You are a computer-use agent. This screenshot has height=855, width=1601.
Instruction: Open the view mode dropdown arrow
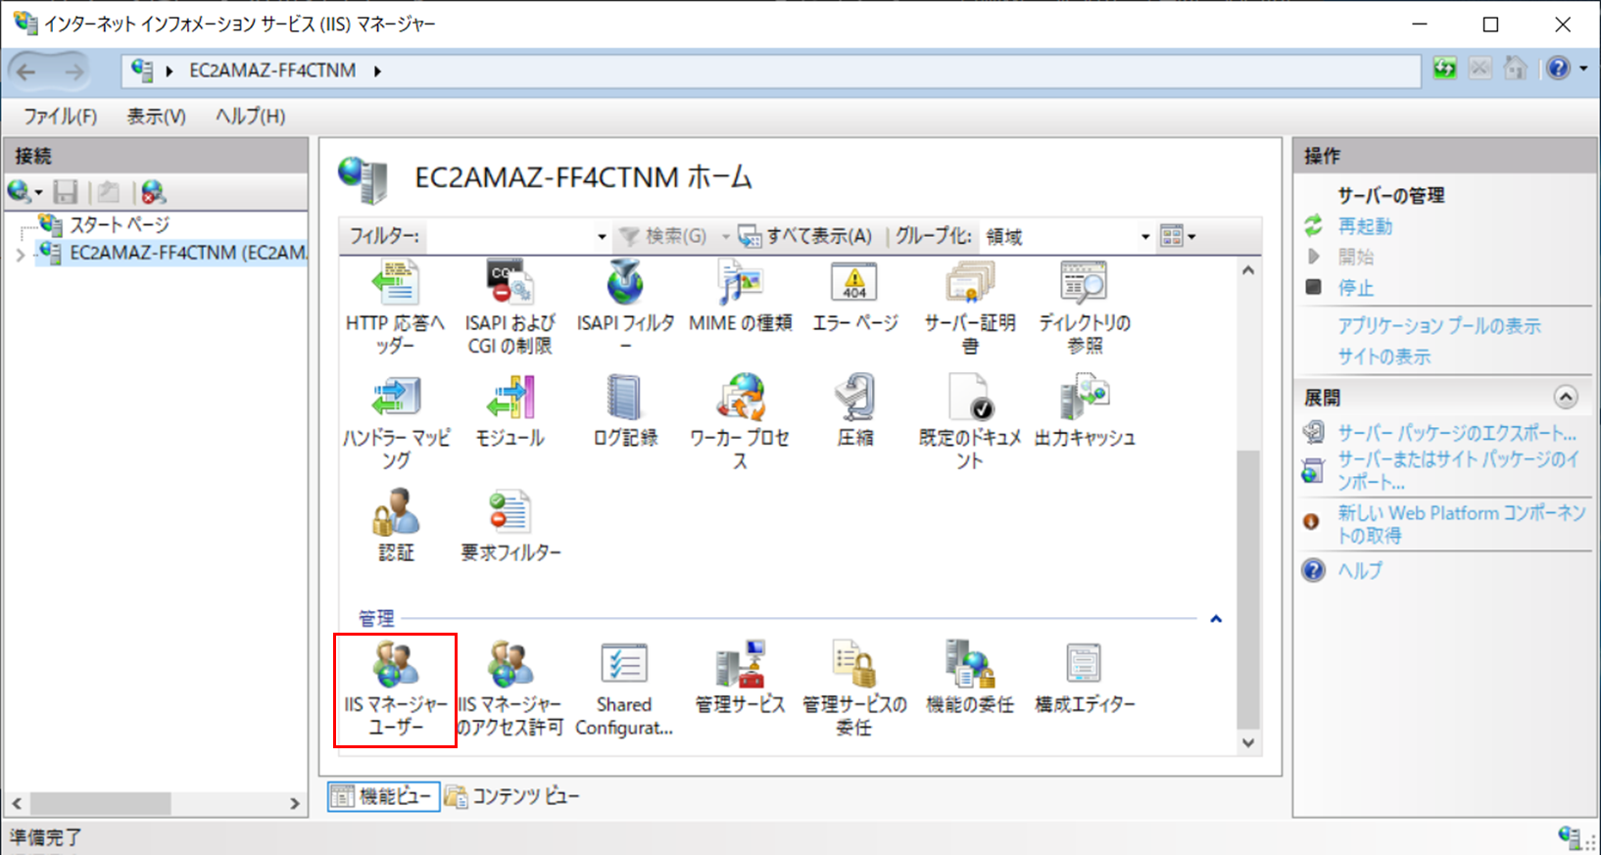1192,237
